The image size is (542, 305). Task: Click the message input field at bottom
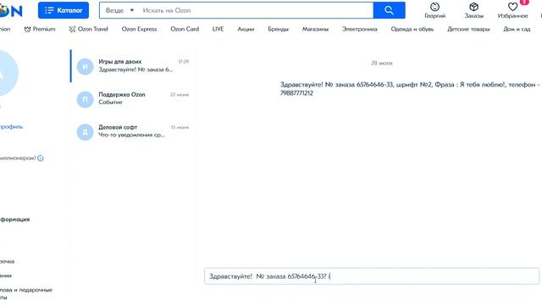click(x=372, y=276)
